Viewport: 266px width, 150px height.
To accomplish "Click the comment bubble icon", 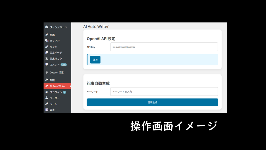I will click(47, 64).
